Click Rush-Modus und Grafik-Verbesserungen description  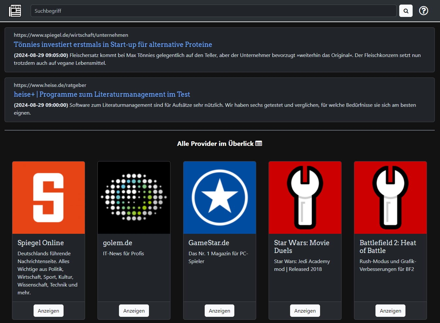point(388,265)
